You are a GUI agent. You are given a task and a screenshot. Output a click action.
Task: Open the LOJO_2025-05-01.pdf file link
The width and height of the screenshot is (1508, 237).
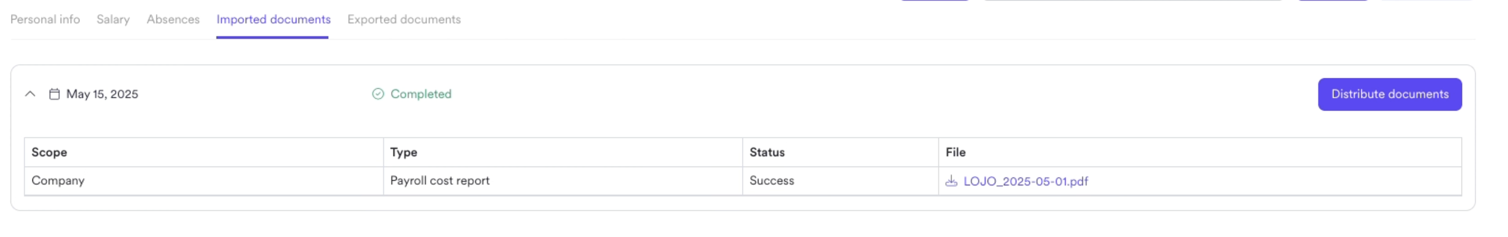[x=1026, y=182]
